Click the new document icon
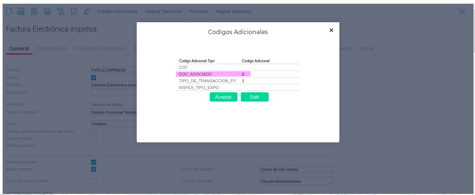The image size is (475, 195). (10, 11)
